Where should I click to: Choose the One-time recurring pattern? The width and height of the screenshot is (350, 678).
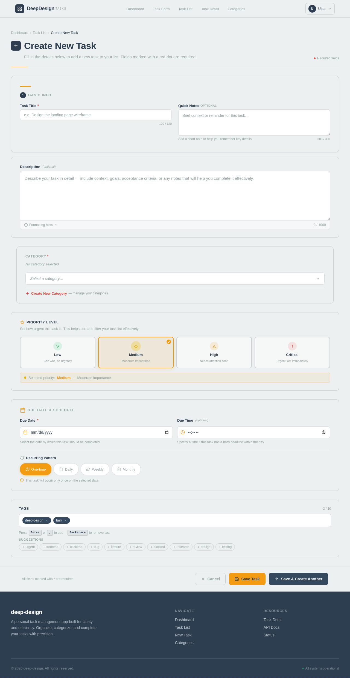coord(36,469)
